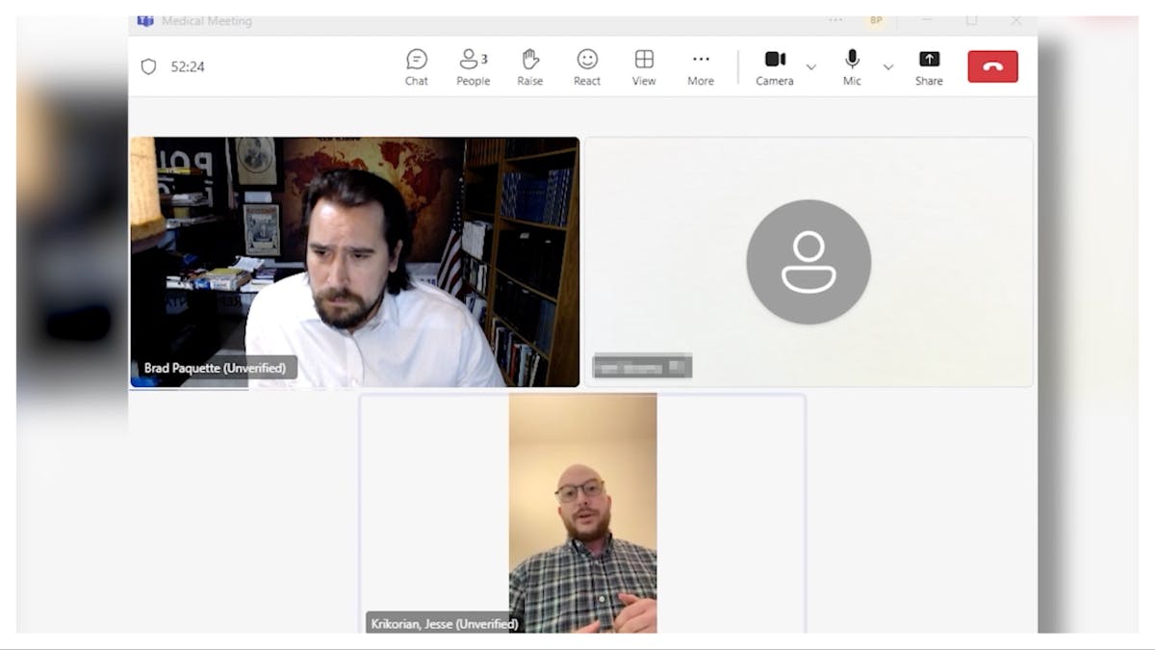Expand the Camera options dropdown arrow

click(811, 66)
